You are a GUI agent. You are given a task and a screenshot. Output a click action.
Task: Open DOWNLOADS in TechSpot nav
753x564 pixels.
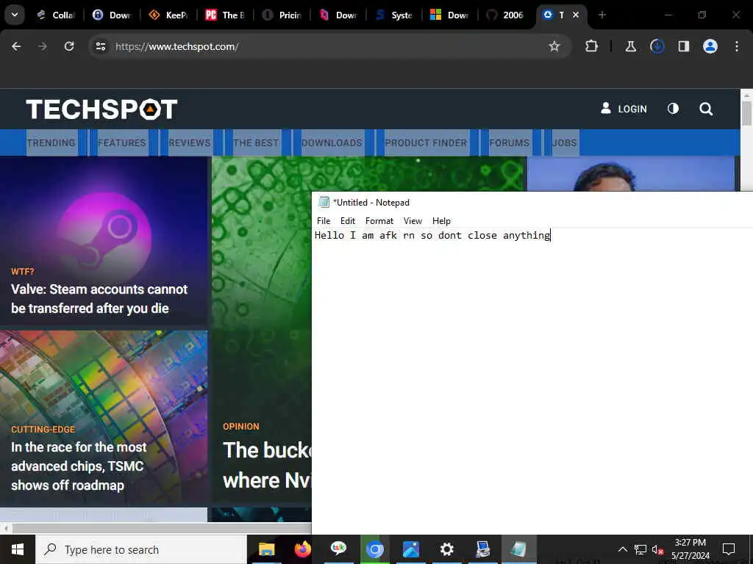pyautogui.click(x=332, y=143)
